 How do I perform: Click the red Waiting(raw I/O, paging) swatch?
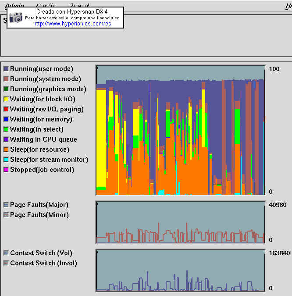(x=6, y=109)
